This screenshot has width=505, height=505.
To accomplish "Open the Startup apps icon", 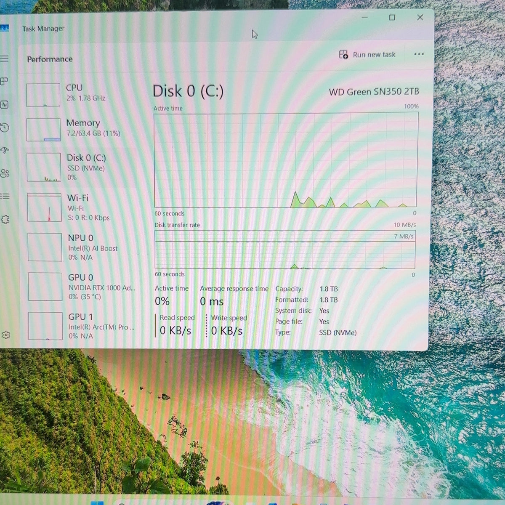I will click(x=5, y=150).
